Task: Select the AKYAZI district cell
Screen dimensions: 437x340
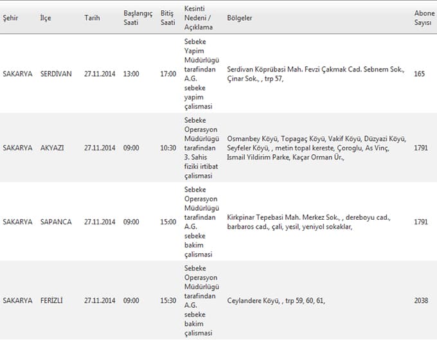Action: point(52,148)
